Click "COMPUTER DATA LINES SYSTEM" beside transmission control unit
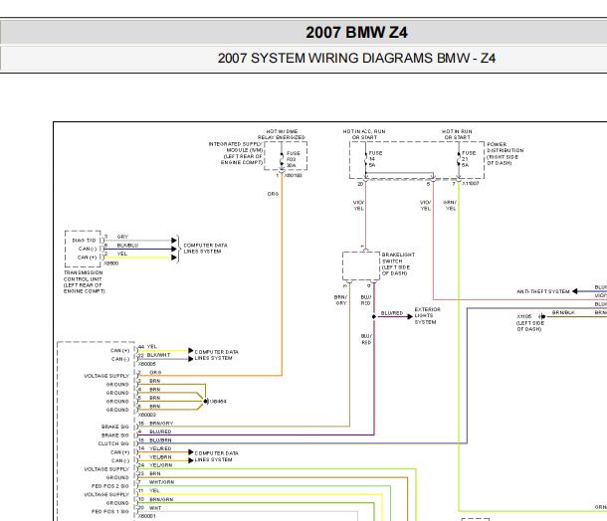Screen dimensions: 607x521 point(206,249)
